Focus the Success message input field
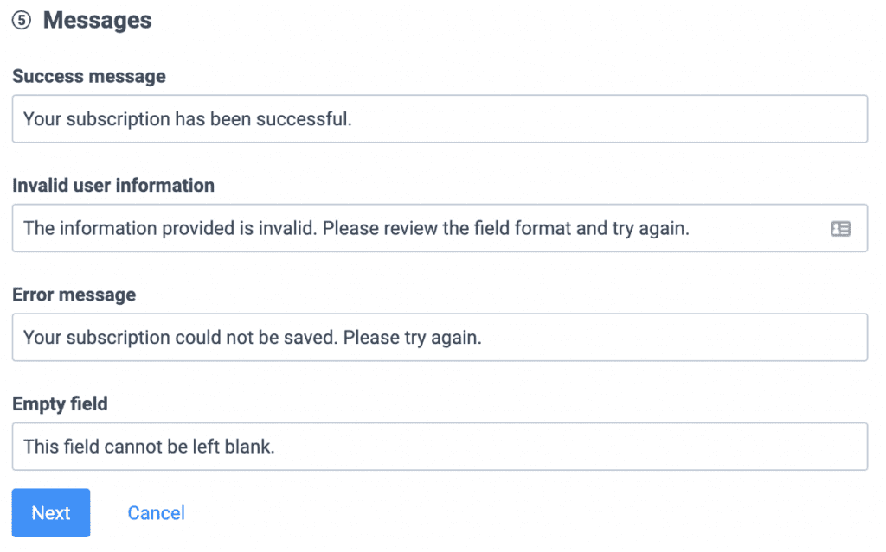886x552 pixels. pyautogui.click(x=440, y=119)
